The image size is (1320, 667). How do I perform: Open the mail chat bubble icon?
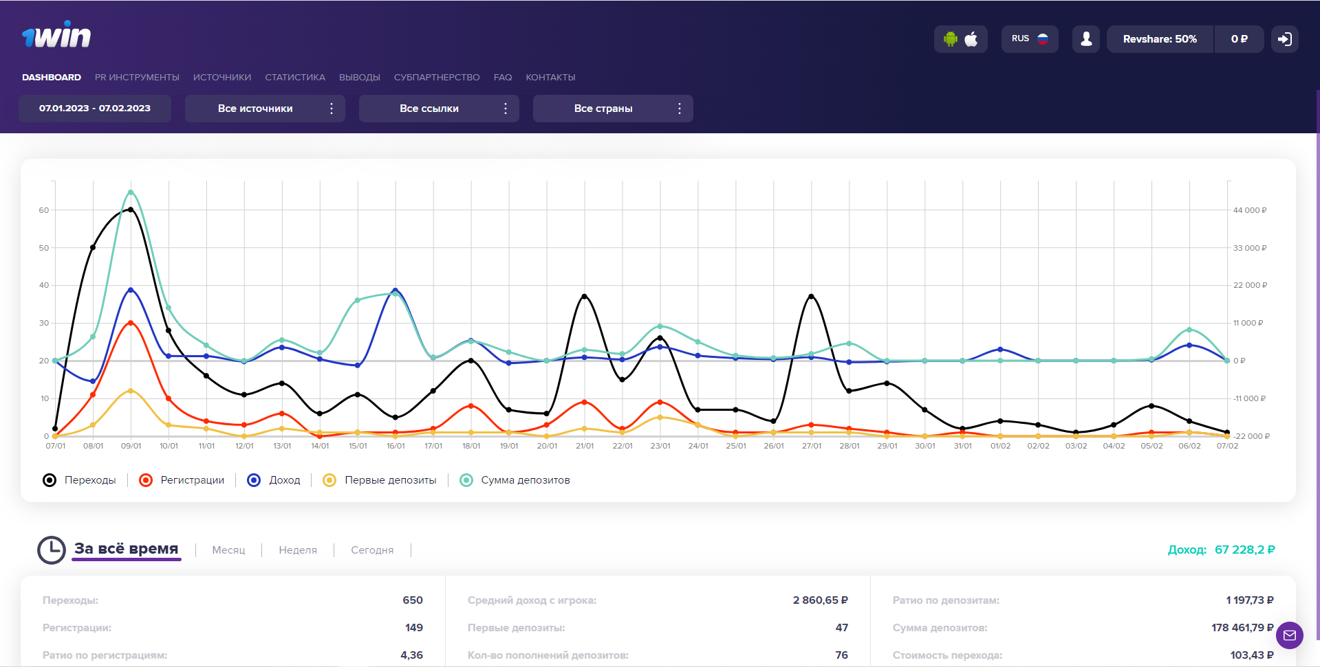tap(1290, 635)
